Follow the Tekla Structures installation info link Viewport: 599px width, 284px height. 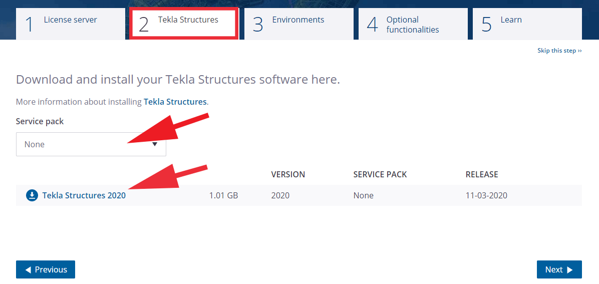[175, 102]
